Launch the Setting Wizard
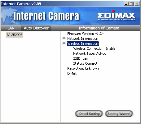 point(119,114)
